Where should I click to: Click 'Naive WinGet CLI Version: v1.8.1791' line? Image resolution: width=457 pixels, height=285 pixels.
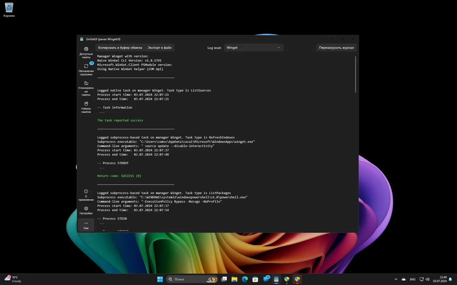pyautogui.click(x=129, y=61)
